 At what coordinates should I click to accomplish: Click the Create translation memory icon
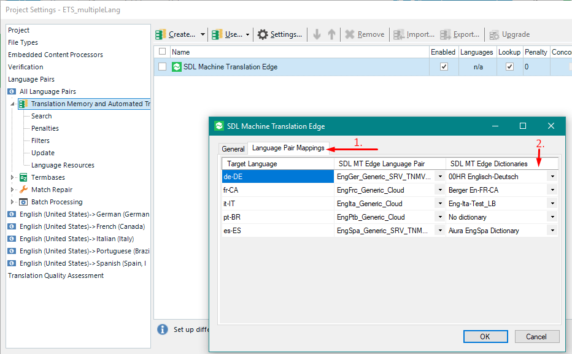pos(161,34)
